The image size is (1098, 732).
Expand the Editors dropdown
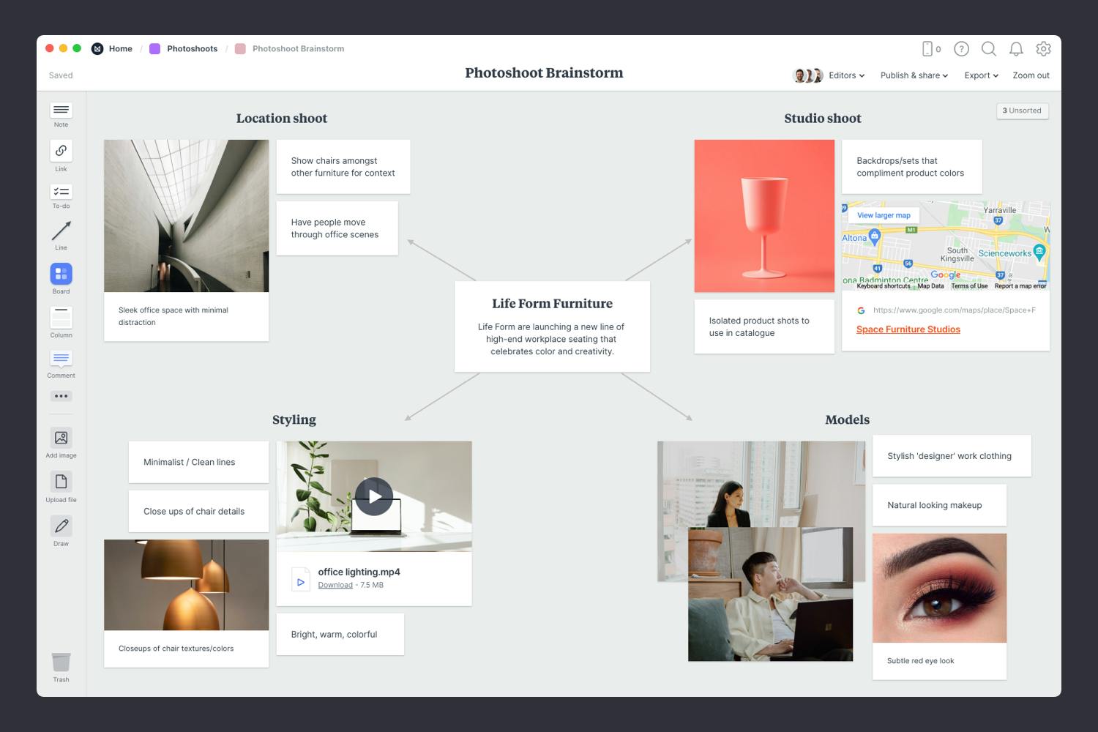point(846,75)
